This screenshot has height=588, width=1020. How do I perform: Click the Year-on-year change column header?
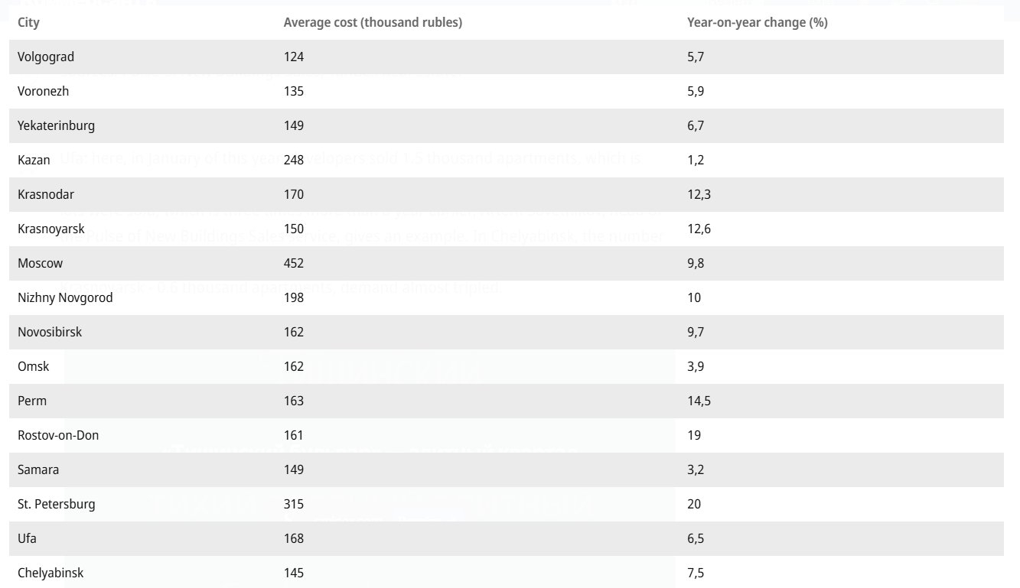757,22
